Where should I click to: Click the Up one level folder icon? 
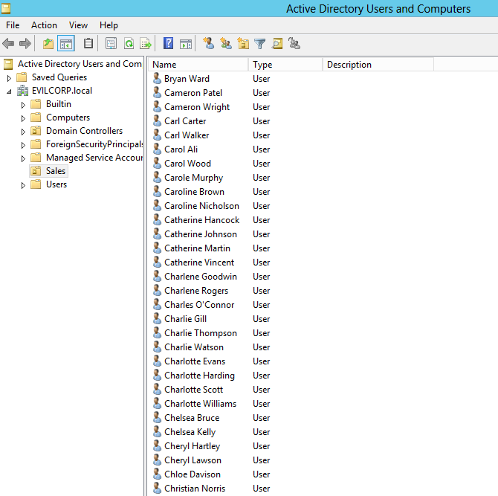[x=48, y=44]
